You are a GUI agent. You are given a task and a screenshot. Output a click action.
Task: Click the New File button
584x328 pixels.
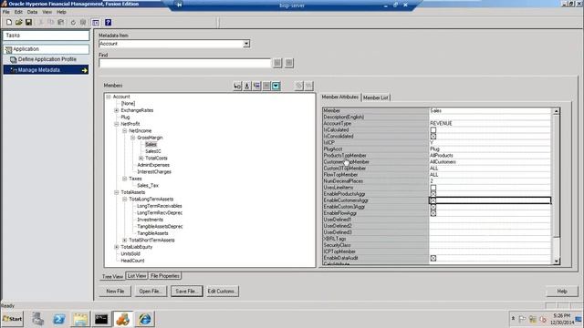115,292
